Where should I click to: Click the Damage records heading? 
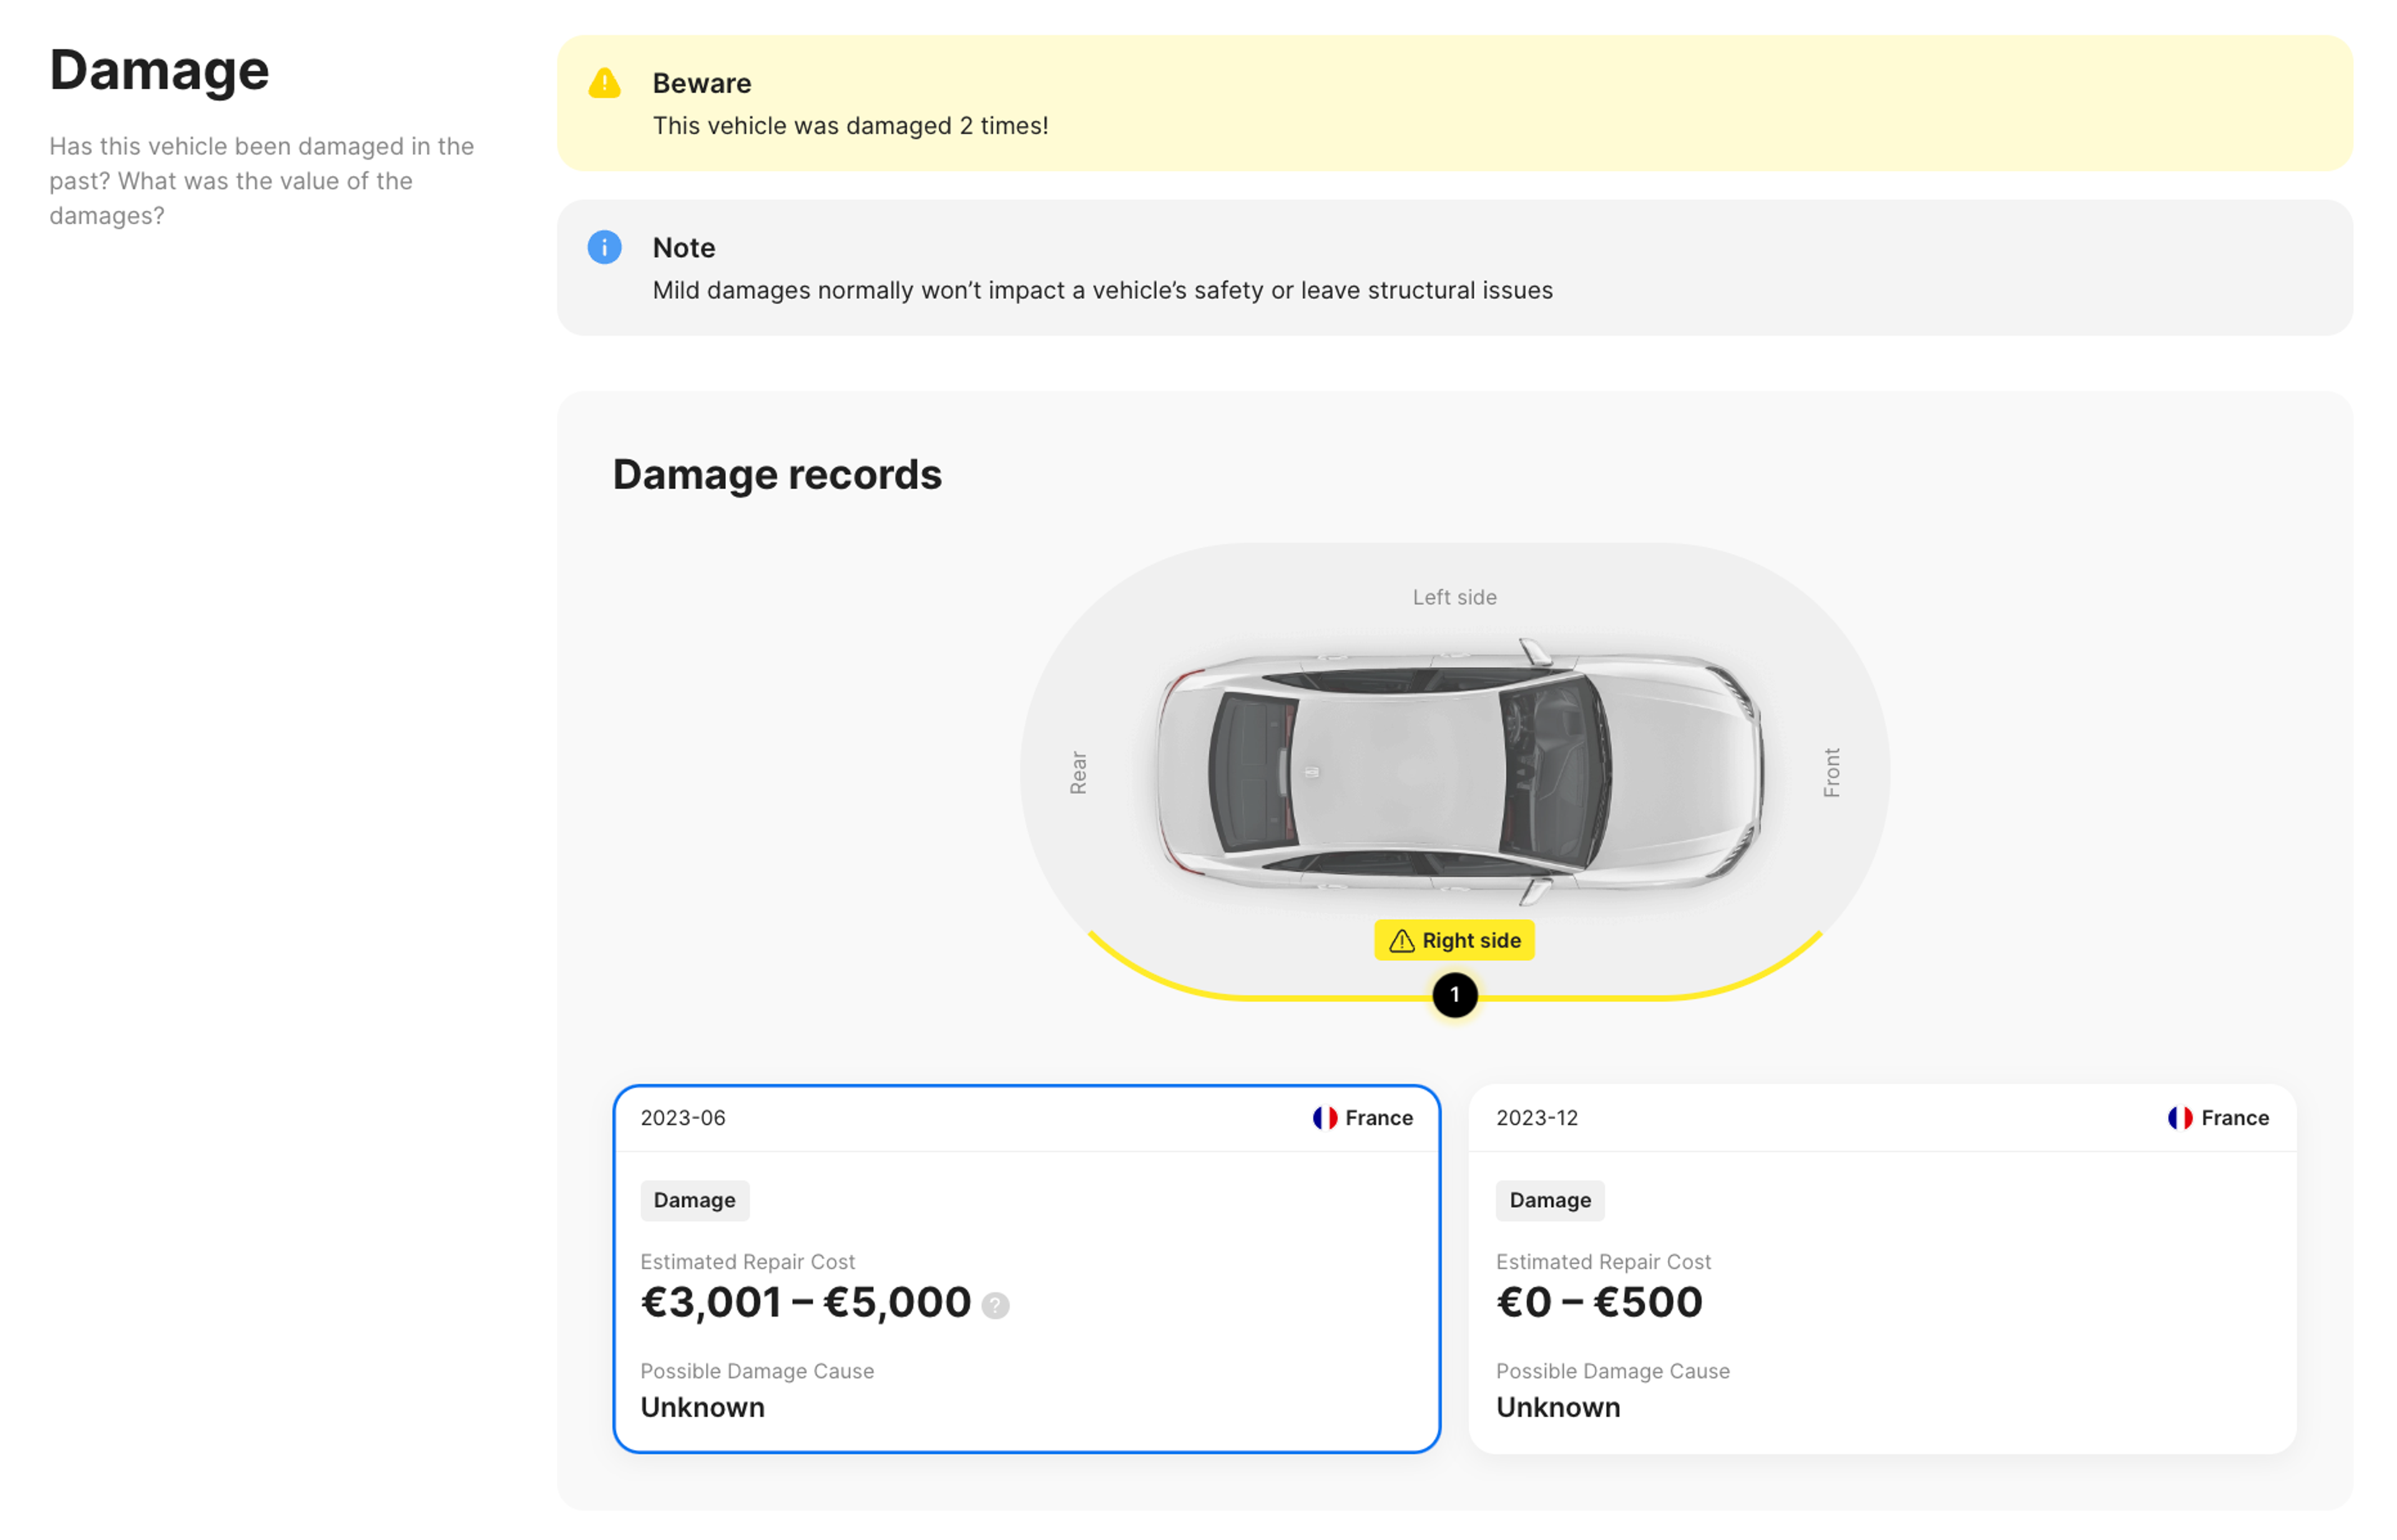coord(777,474)
